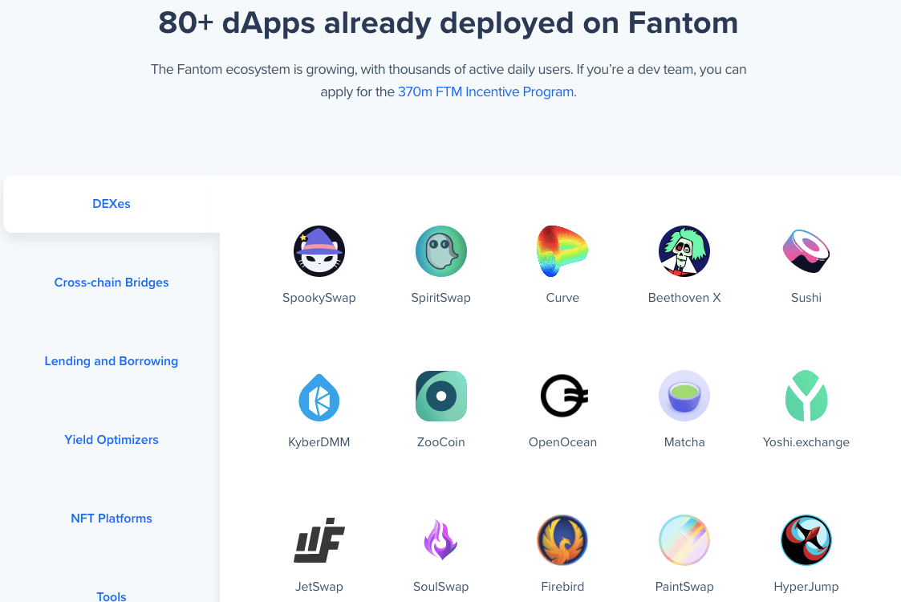This screenshot has width=901, height=602.
Task: Click the KyberDMM text label
Action: pyautogui.click(x=319, y=442)
